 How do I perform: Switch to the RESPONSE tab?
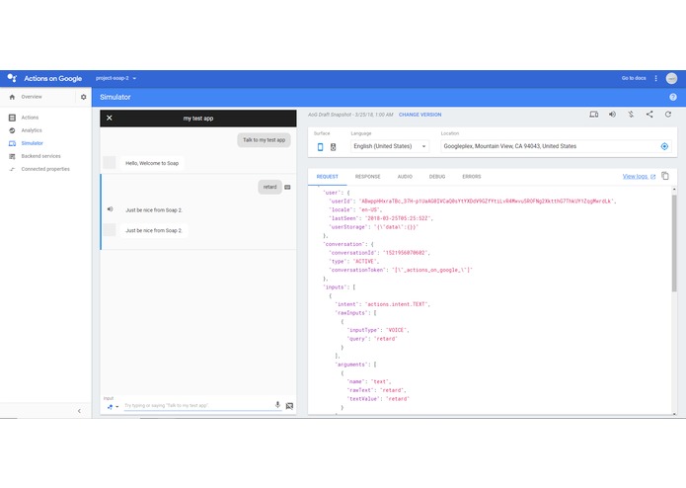367,177
